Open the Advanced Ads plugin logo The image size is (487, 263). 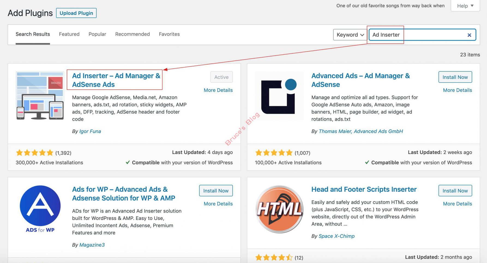(x=279, y=96)
